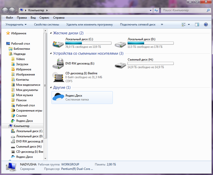213x175 pixels.
Task: Open DVD RW дисковод (E:) icon
Action: pos(58,64)
